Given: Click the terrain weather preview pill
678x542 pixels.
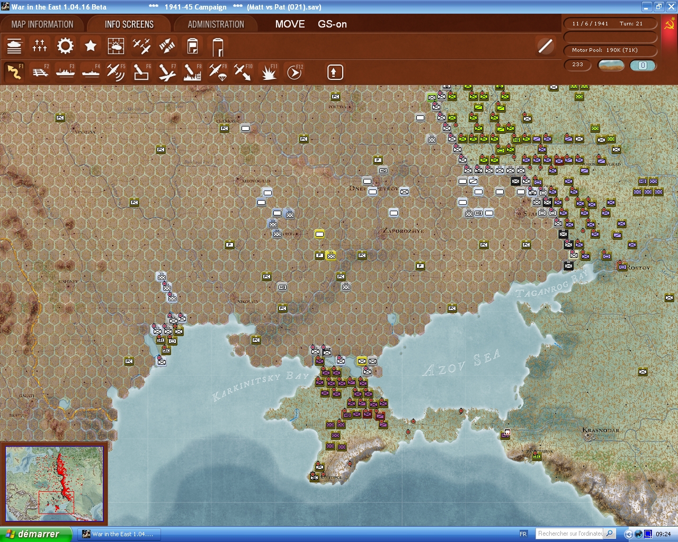Looking at the screenshot, I should click(x=611, y=65).
